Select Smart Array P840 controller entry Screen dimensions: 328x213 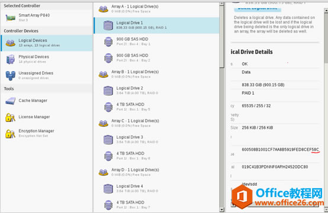coord(47,18)
